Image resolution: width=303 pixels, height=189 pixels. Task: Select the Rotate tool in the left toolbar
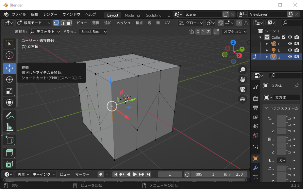9,80
